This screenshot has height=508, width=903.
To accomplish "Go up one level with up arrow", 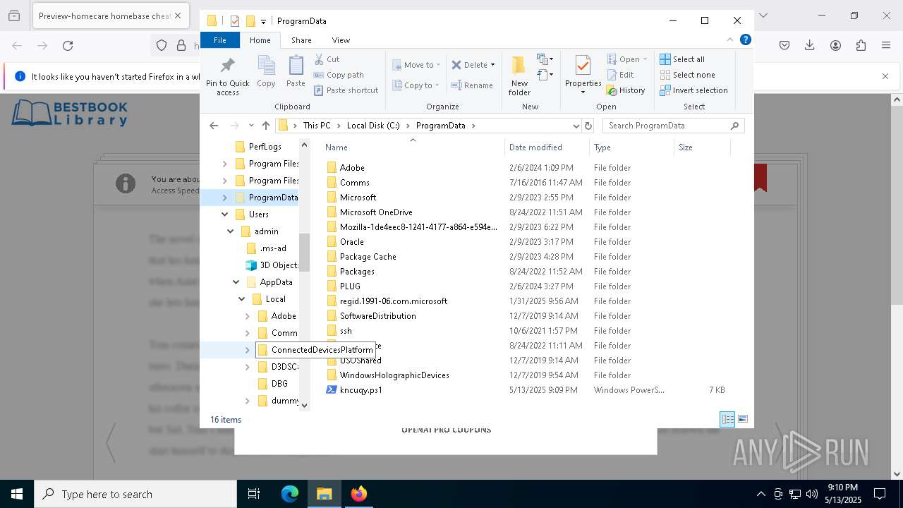I will (x=265, y=126).
